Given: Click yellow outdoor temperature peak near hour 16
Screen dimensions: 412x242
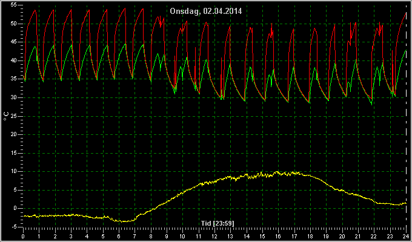Looking at the screenshot, I should [x=277, y=172].
